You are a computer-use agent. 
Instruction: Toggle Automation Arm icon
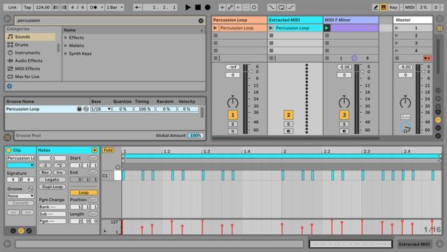[x=230, y=8]
